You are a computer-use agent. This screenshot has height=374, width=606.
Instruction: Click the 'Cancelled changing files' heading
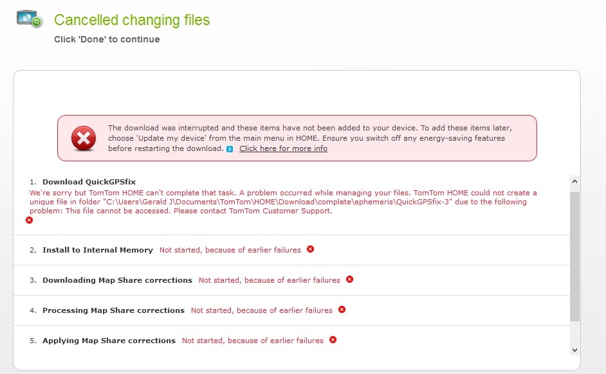point(132,20)
